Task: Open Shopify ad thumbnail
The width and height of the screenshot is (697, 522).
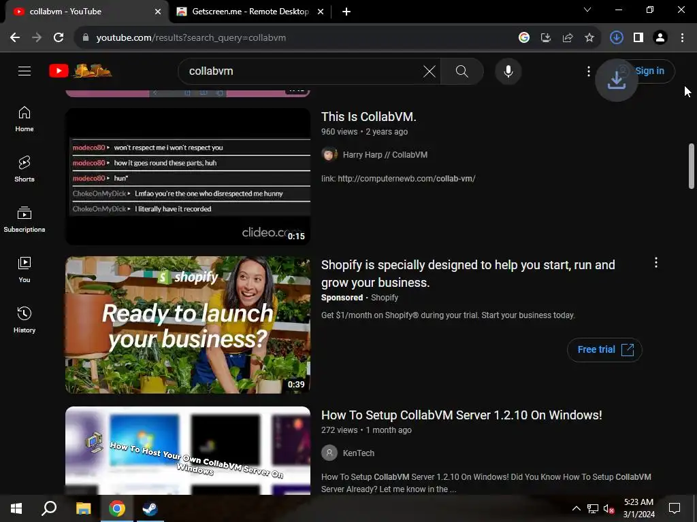Action: [x=188, y=325]
